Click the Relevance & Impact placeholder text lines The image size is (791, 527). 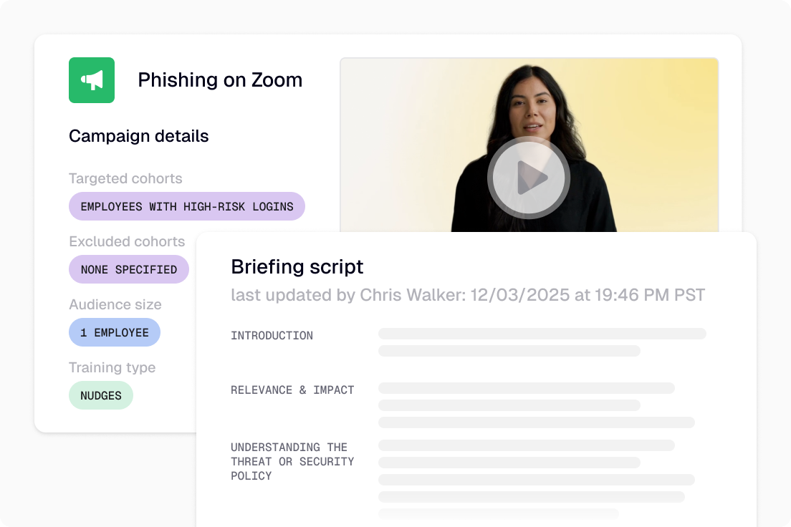point(537,405)
